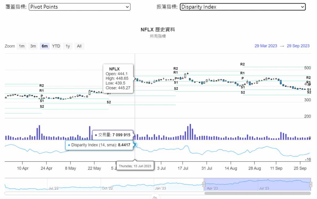Click the 17 Jul axis label
The image size is (317, 199).
pos(183,168)
